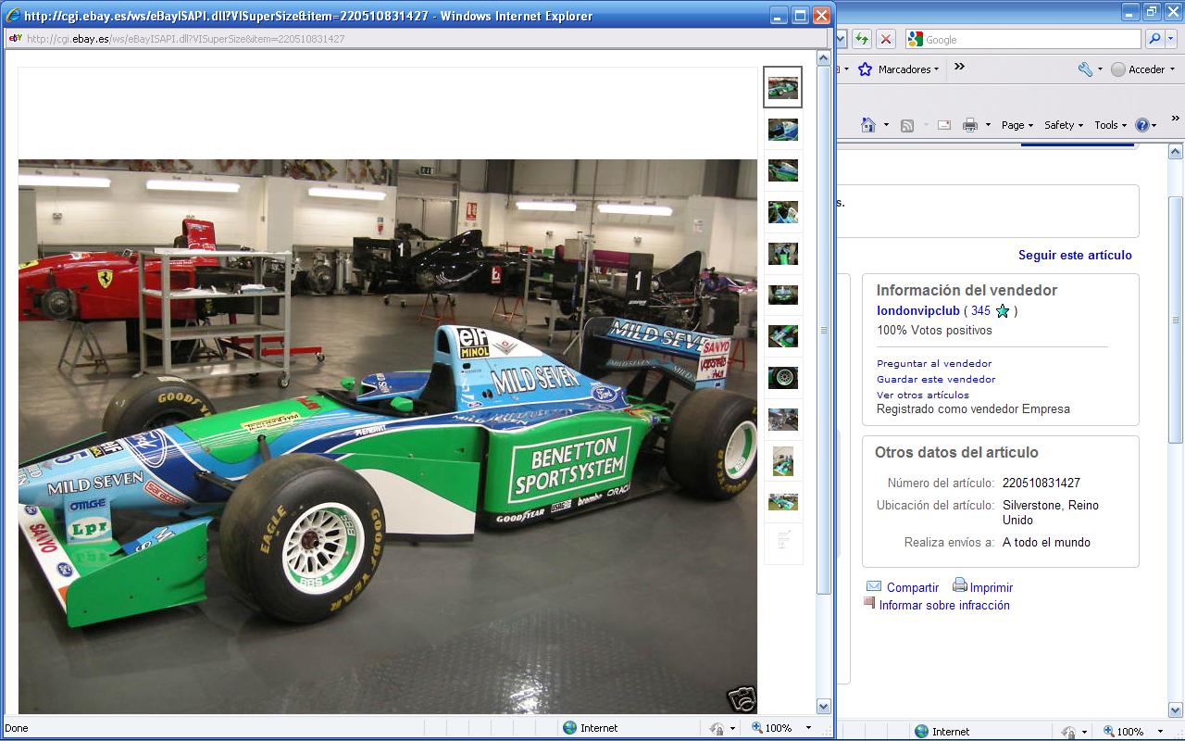Open the Marcadores bookmarks star menu
This screenshot has height=741, width=1185.
click(897, 69)
